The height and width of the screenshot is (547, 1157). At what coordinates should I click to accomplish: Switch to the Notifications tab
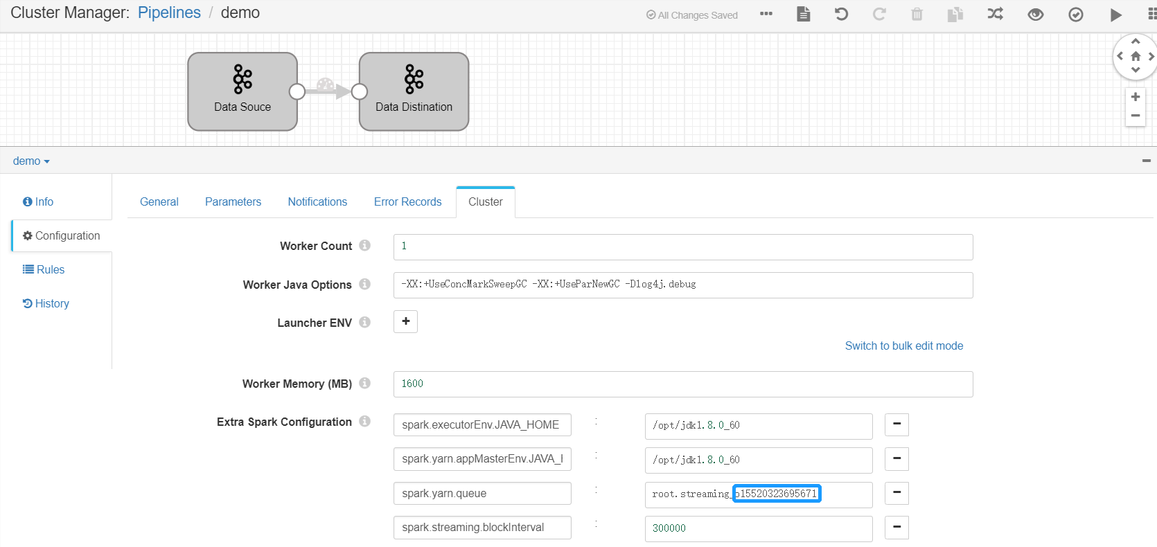click(317, 201)
